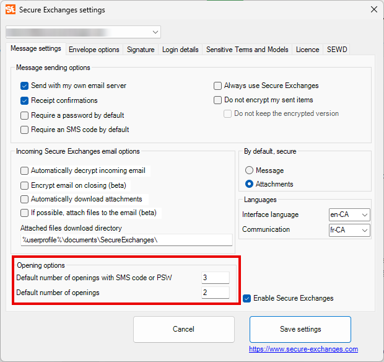The width and height of the screenshot is (384, 362).
Task: Open the Communication language dropdown
Action: pyautogui.click(x=349, y=230)
